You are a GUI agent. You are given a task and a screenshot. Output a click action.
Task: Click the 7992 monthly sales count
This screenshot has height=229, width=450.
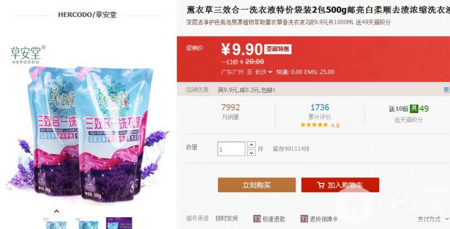coord(230,107)
